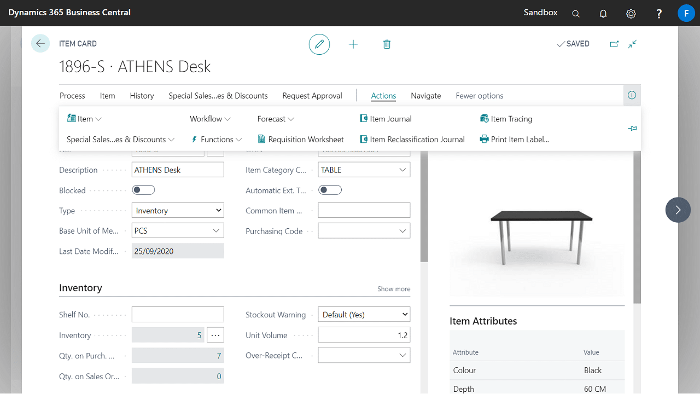Click the plus icon to create new item
The width and height of the screenshot is (700, 394).
pyautogui.click(x=353, y=44)
